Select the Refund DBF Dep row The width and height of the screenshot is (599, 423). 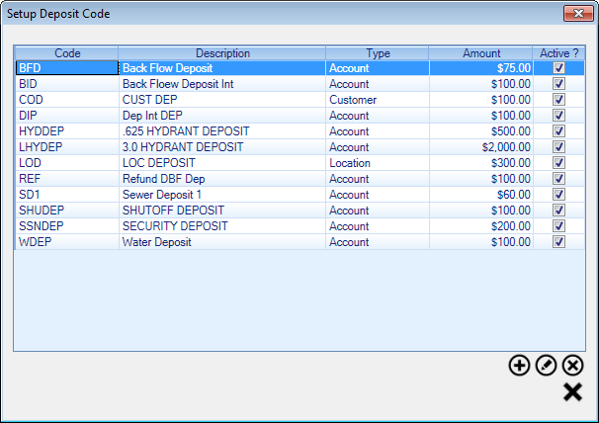[299, 179]
